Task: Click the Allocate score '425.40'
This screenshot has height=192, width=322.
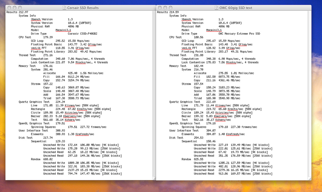Action: pos(73,73)
